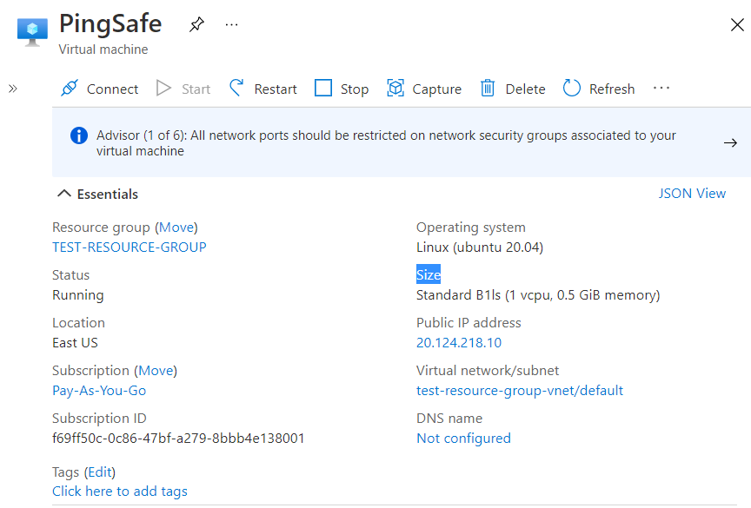The image size is (751, 508).
Task: Stop the running virtual machine
Action: 342,89
